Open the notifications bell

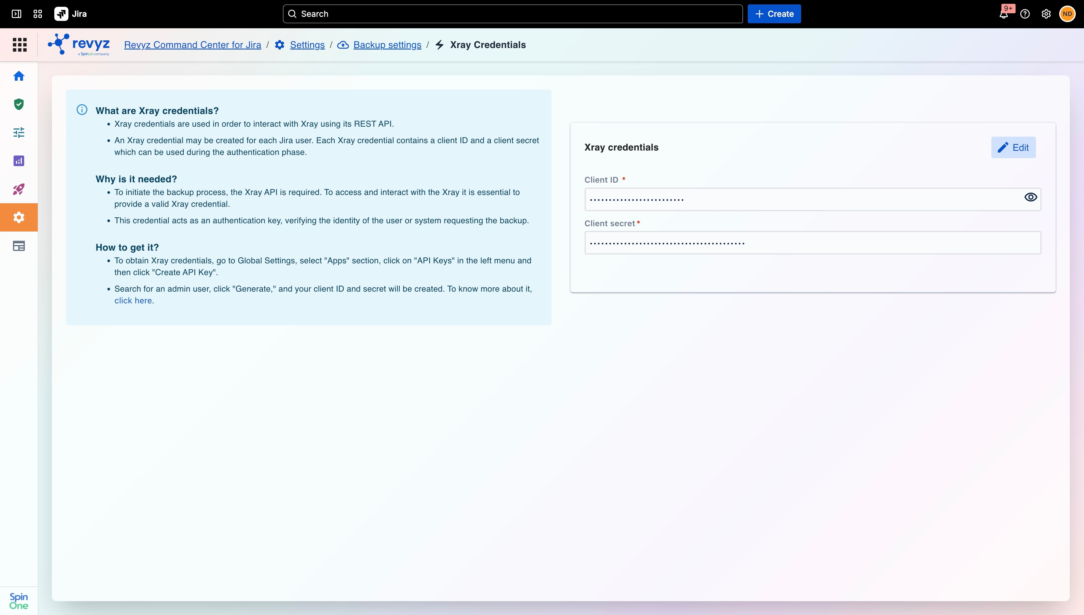(x=1004, y=14)
